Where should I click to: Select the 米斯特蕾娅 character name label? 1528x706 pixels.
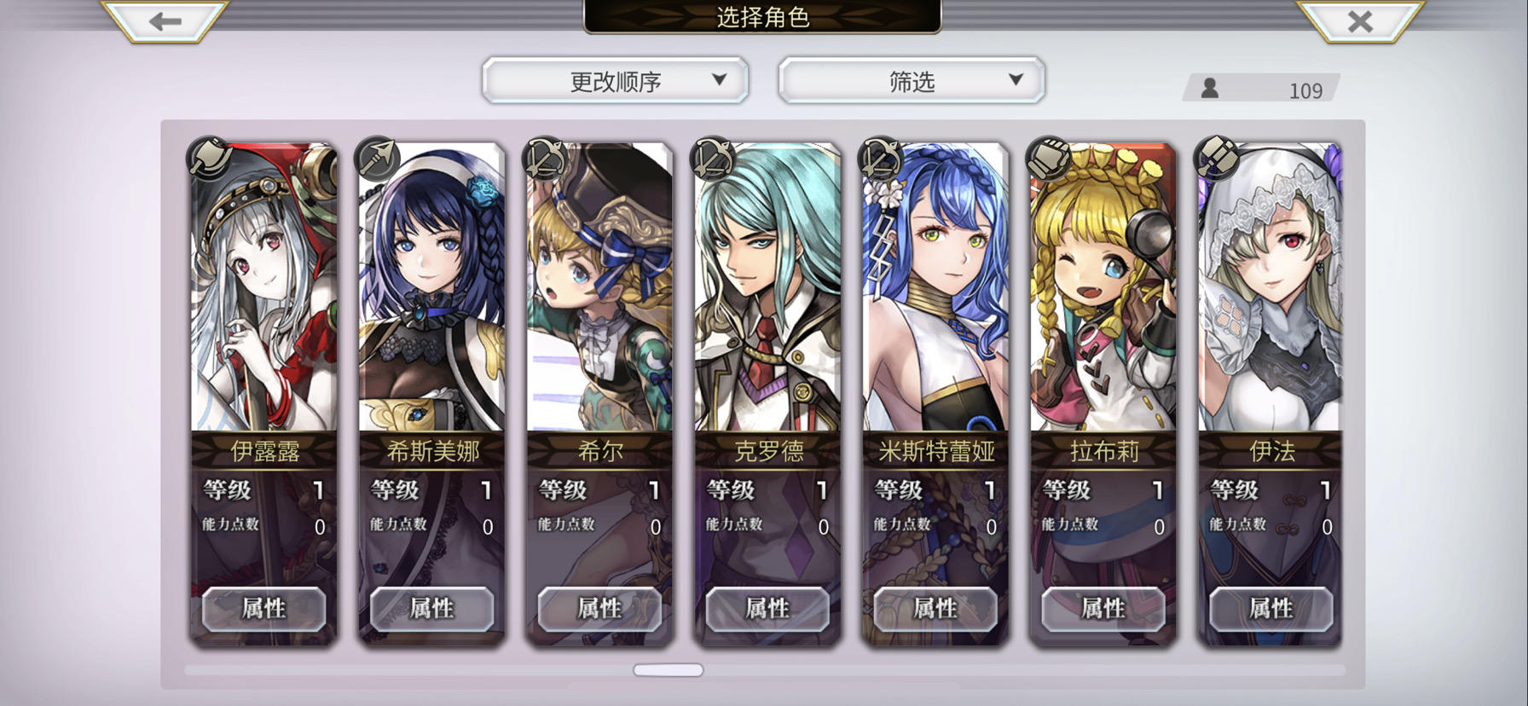pyautogui.click(x=936, y=451)
